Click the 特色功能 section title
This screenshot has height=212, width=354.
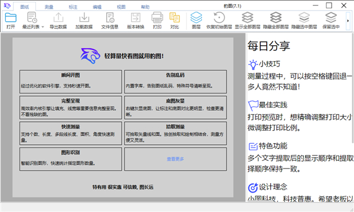click(x=273, y=146)
